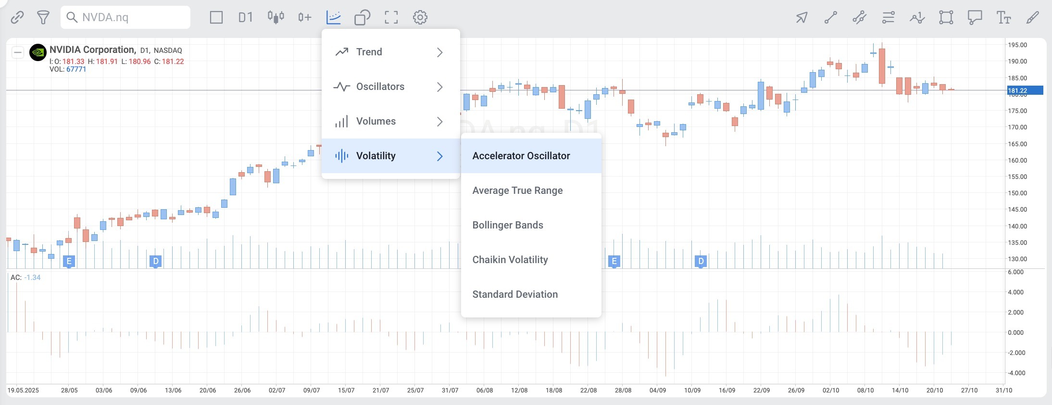
Task: Open the D1 timeframe selector
Action: pyautogui.click(x=245, y=18)
